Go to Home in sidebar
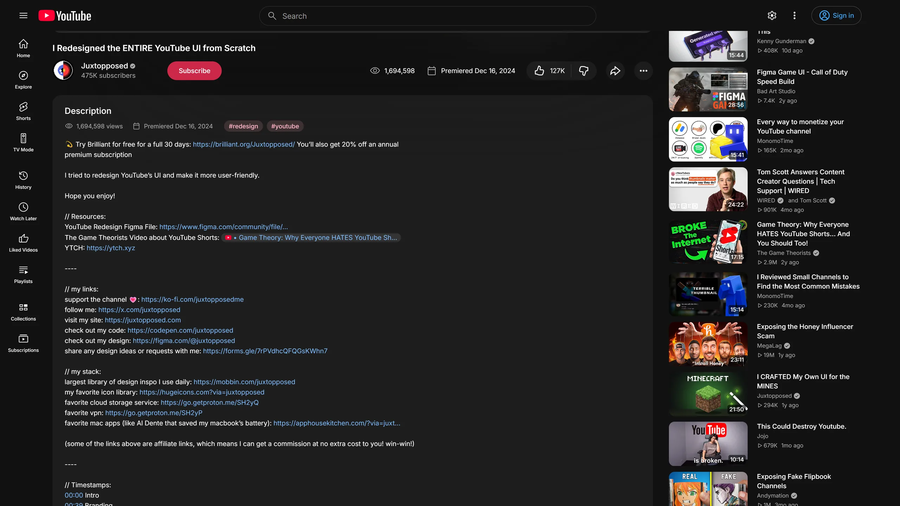The height and width of the screenshot is (506, 900). (x=23, y=48)
